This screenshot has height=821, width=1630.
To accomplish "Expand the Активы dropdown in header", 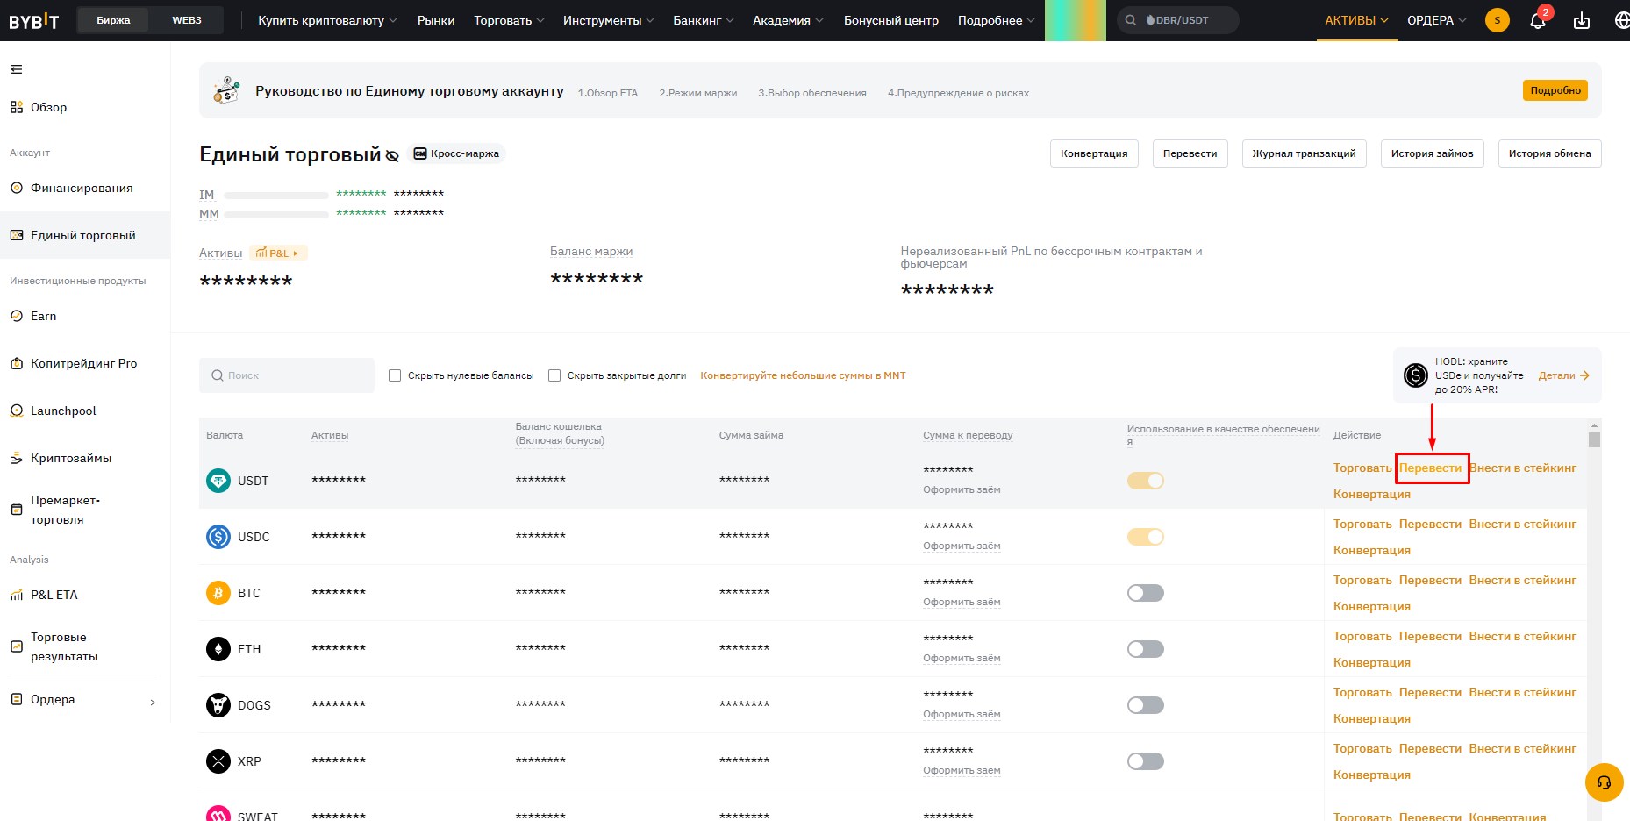I will [1356, 20].
